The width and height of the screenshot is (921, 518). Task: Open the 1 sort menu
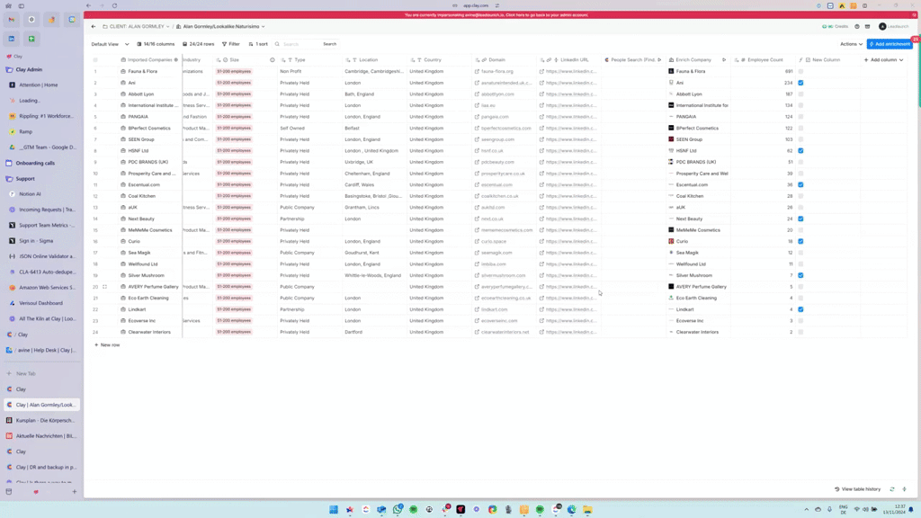pos(259,44)
